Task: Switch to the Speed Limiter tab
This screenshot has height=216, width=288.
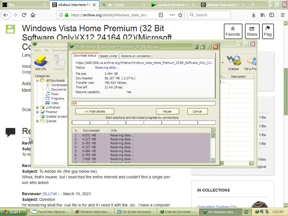Action: 109,56
